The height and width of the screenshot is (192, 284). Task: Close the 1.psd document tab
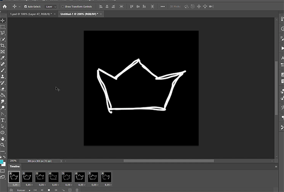(55, 14)
